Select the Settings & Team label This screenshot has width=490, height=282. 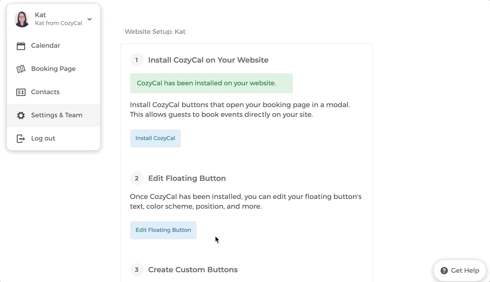tap(57, 115)
